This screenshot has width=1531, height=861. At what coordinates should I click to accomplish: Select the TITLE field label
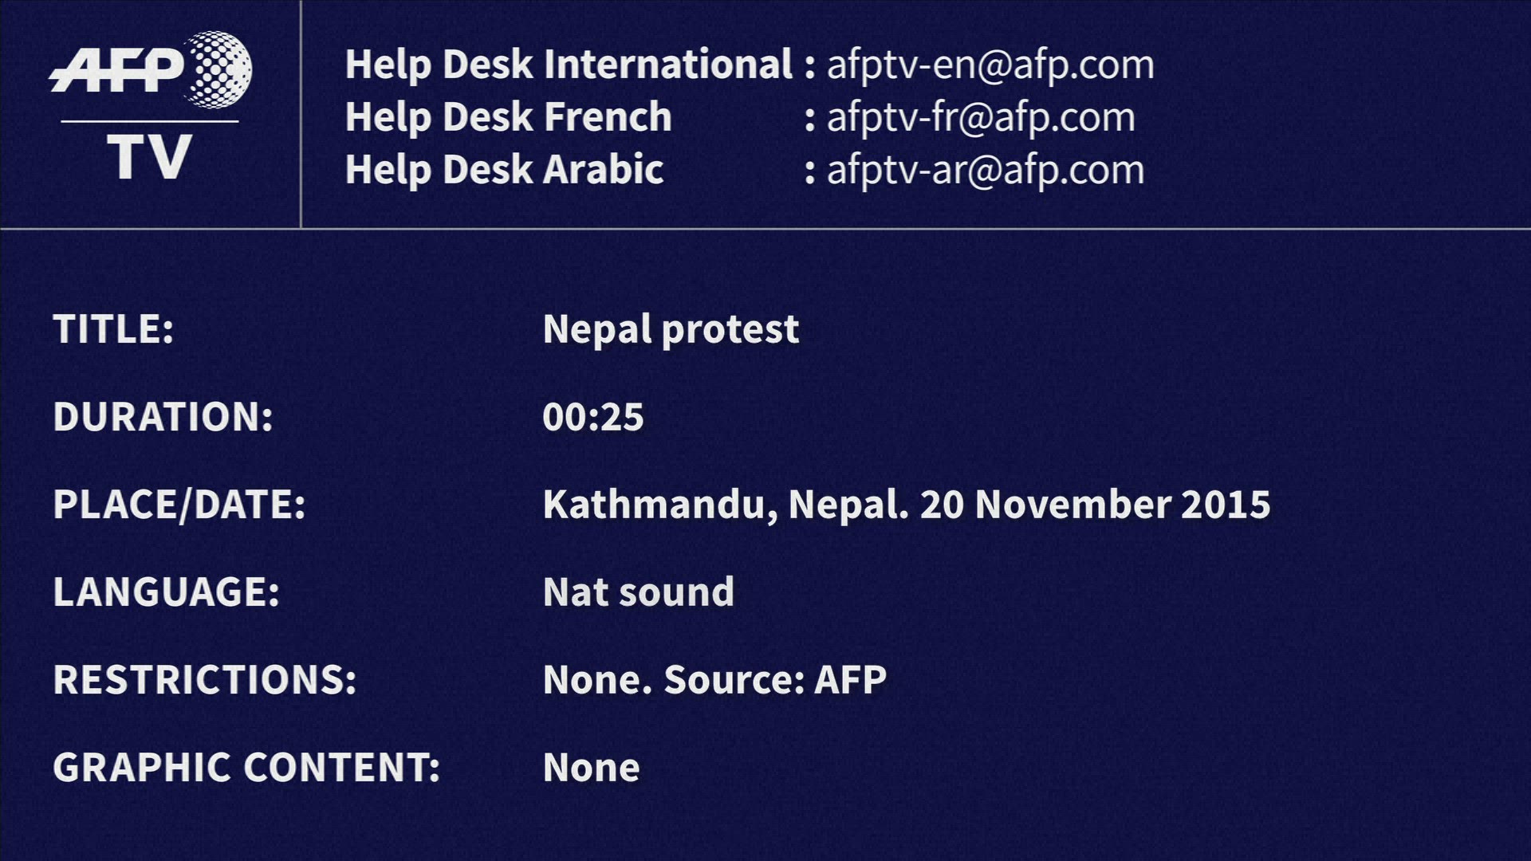[113, 329]
